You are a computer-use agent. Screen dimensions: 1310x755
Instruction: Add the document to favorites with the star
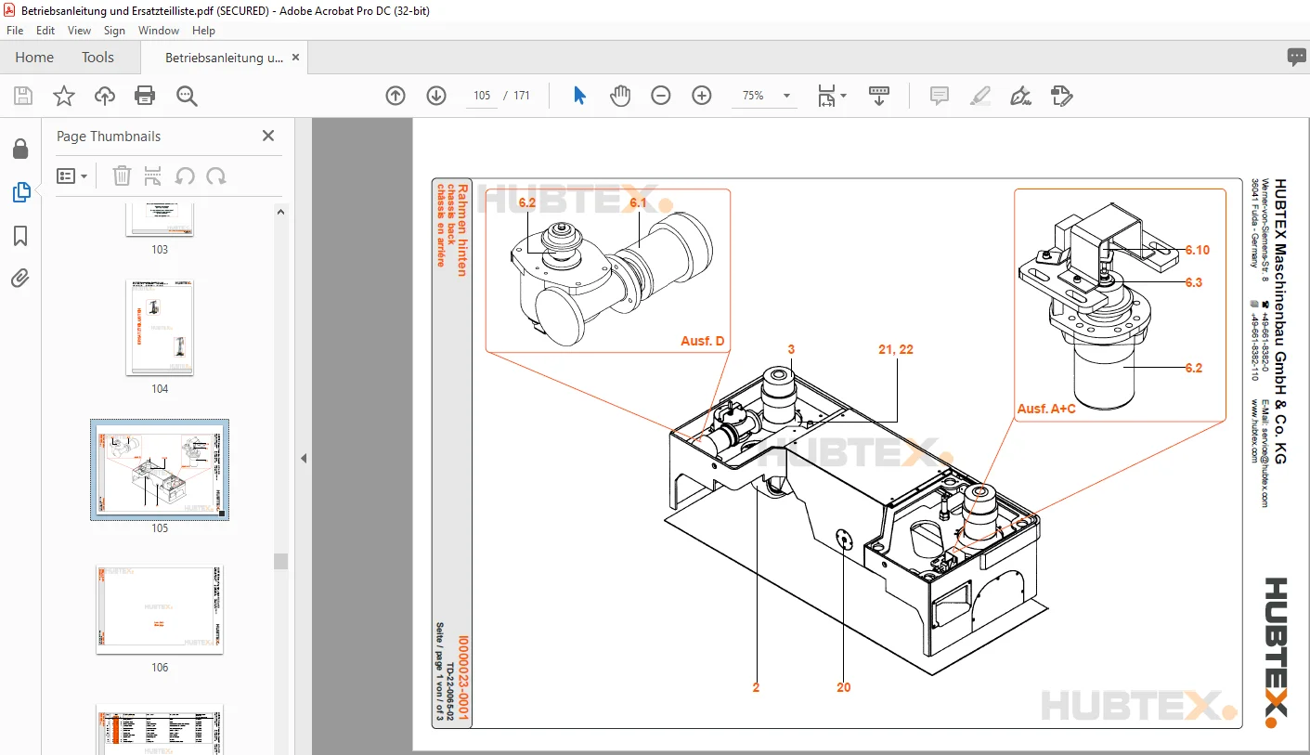[64, 96]
